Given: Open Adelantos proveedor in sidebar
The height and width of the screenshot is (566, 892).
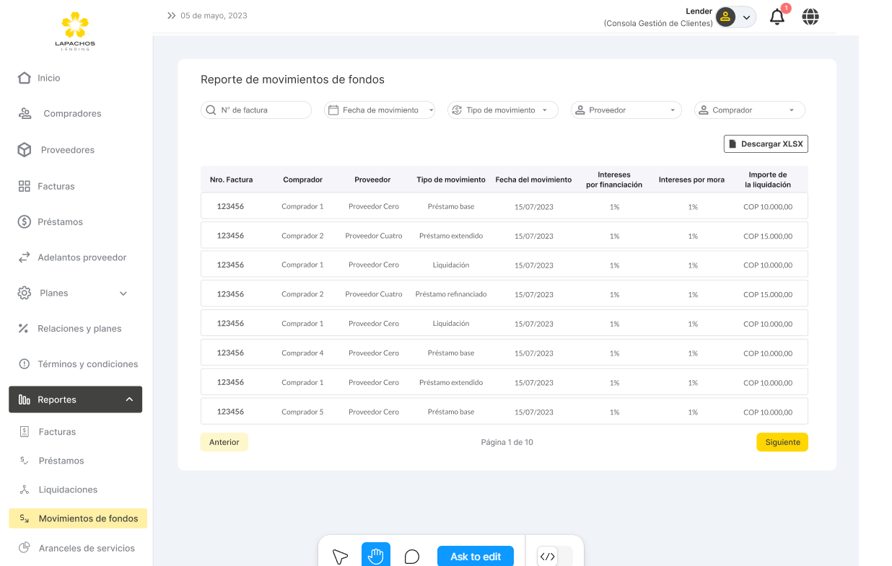Looking at the screenshot, I should [x=82, y=257].
